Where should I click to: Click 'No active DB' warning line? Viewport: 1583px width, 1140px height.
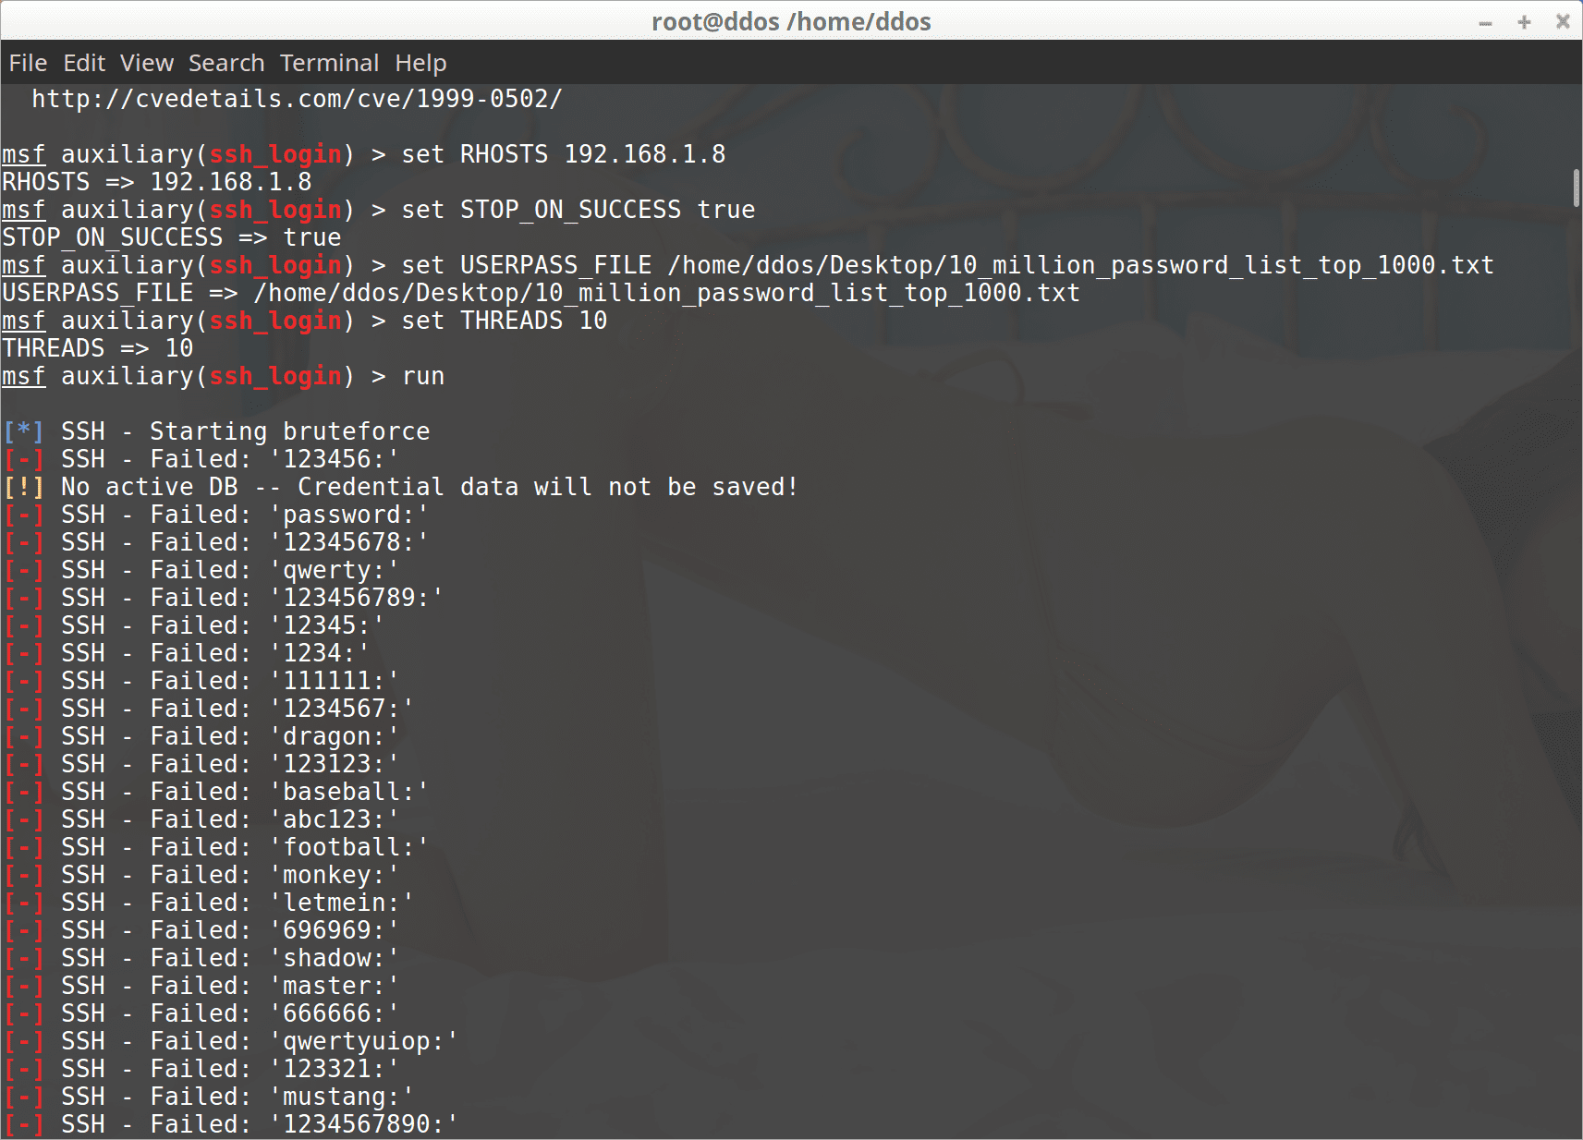pos(401,487)
